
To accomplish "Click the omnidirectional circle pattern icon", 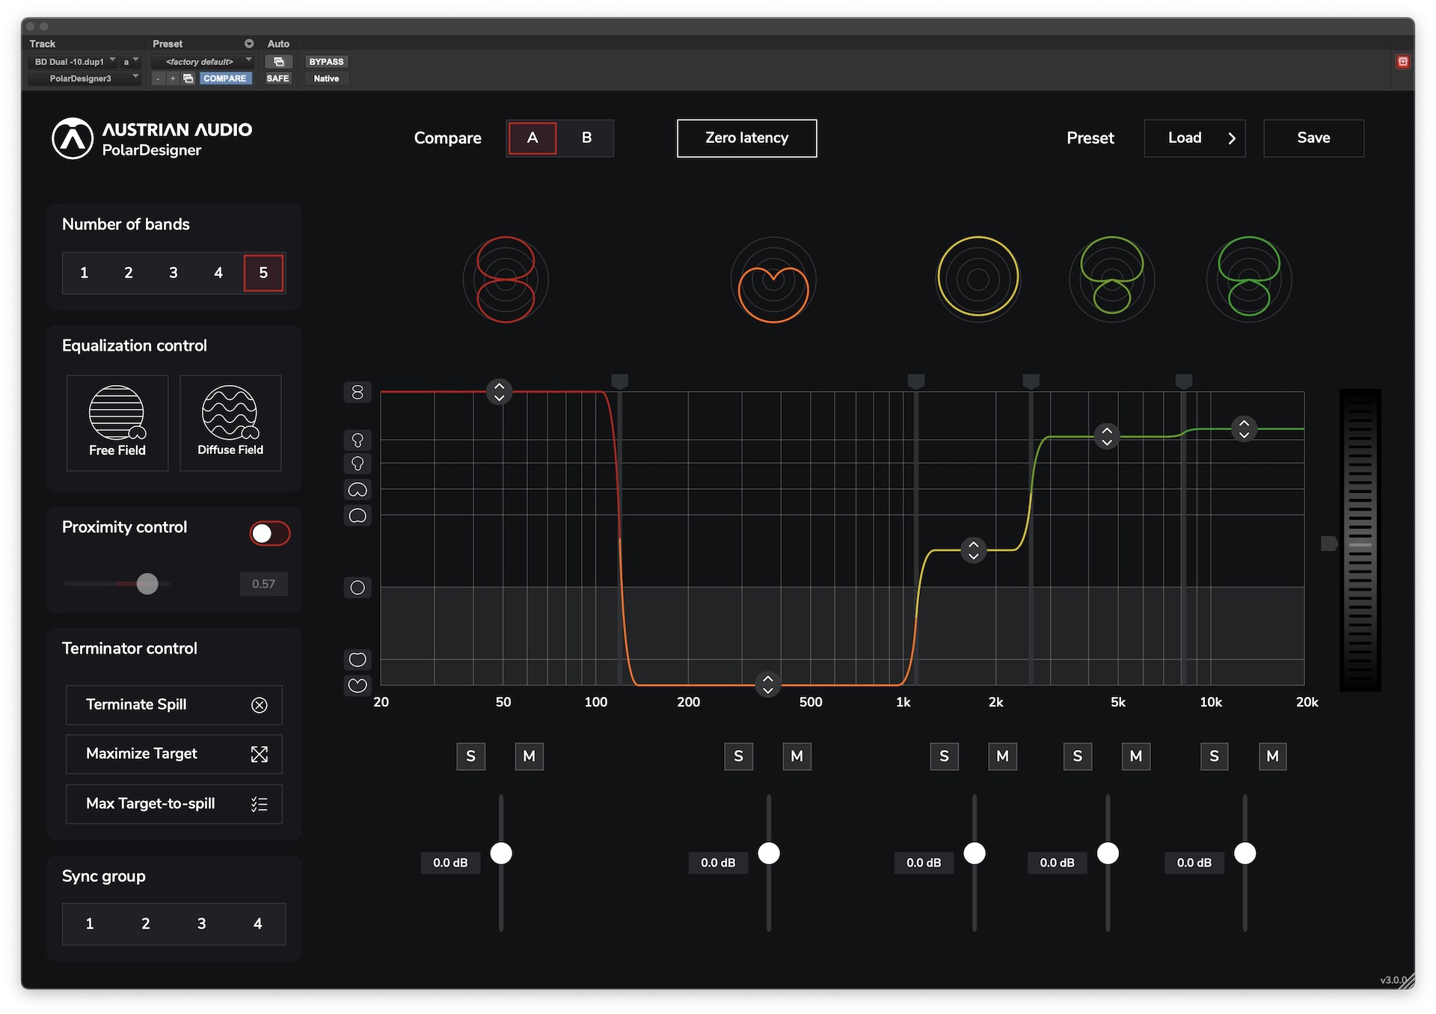I will pyautogui.click(x=358, y=588).
